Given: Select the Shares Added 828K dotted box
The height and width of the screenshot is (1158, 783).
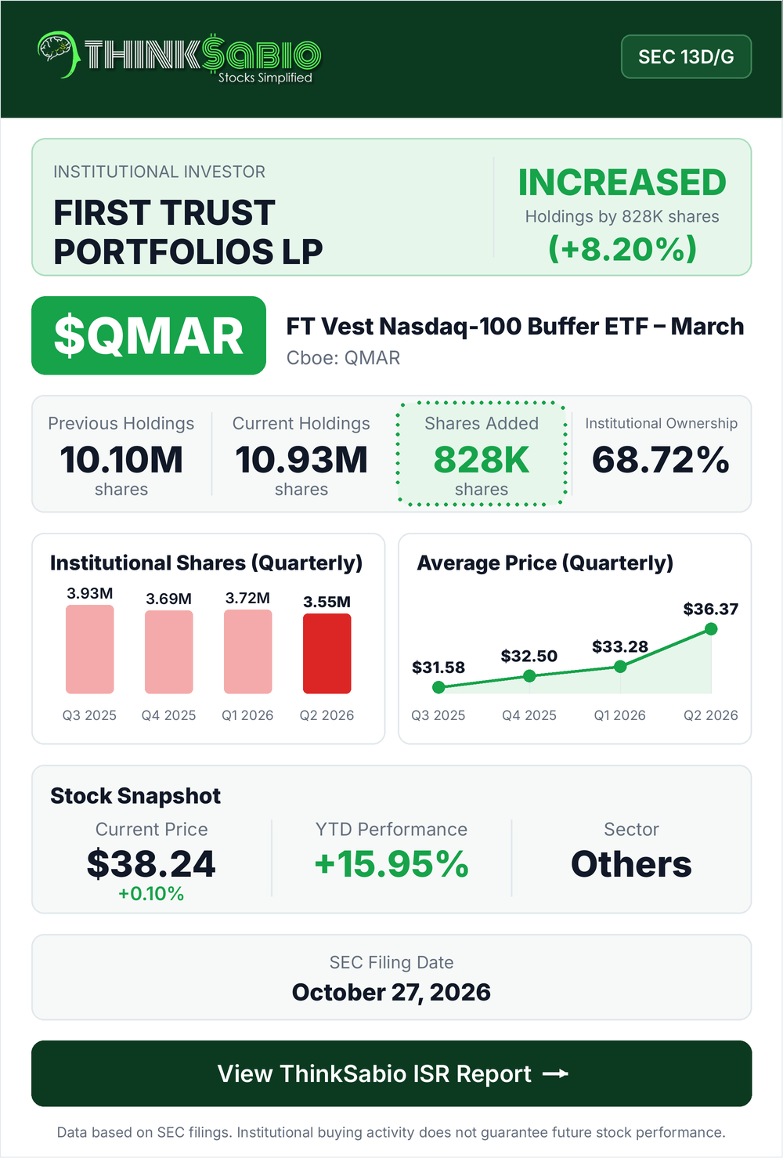Looking at the screenshot, I should tap(482, 454).
